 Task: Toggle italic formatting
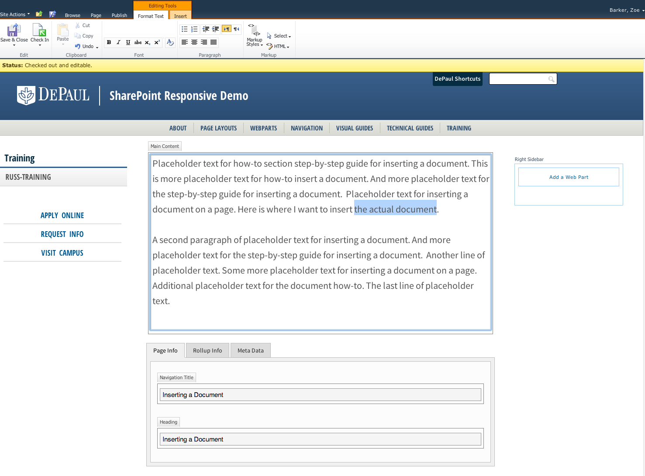[118, 42]
